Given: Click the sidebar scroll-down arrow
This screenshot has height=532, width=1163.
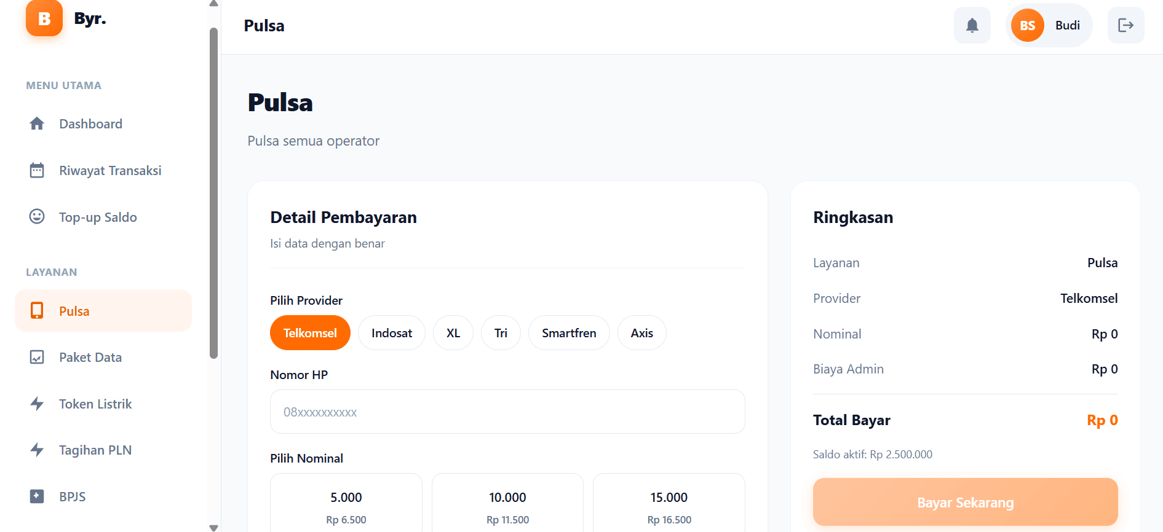Looking at the screenshot, I should 213,528.
